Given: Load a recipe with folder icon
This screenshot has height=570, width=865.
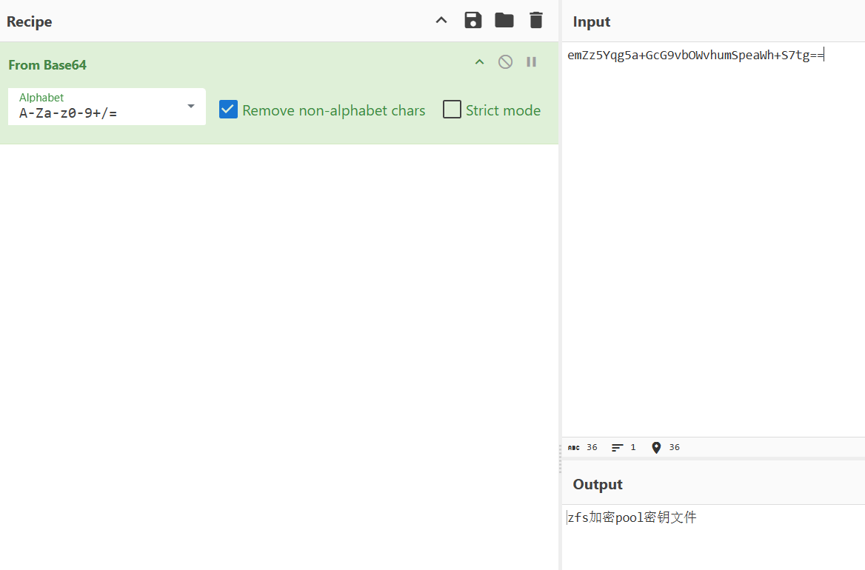Looking at the screenshot, I should [x=504, y=21].
